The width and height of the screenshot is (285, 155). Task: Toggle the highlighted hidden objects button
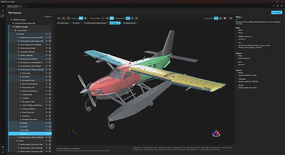click(128, 18)
